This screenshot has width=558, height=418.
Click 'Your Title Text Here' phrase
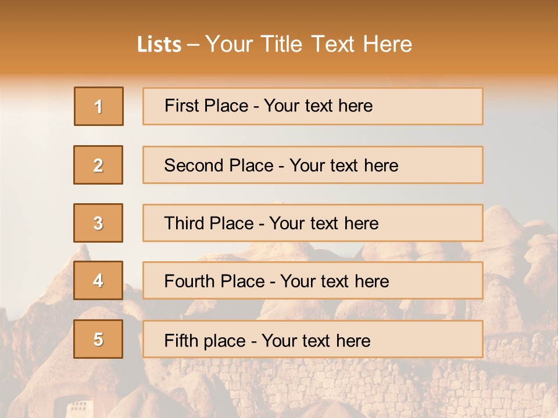[309, 44]
